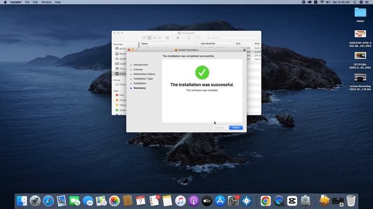Open the Trash from the Dock
This screenshot has height=209, width=373.
point(351,201)
